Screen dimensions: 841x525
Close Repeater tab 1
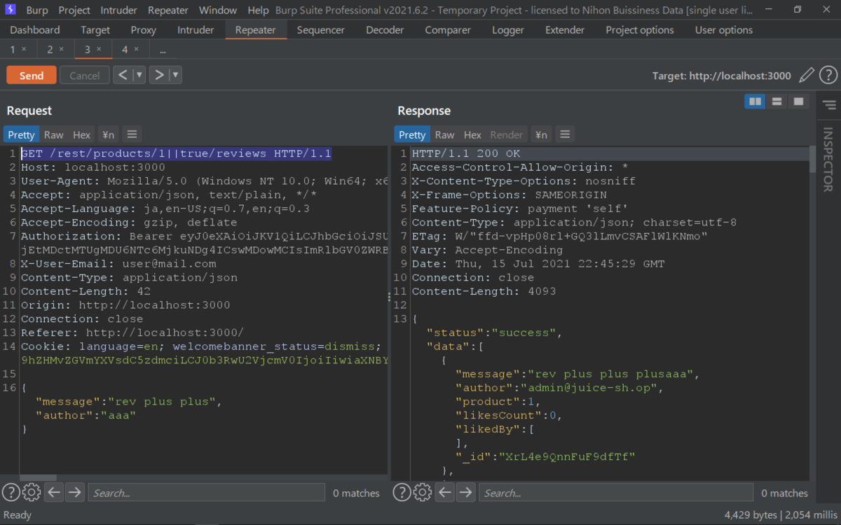tap(25, 49)
